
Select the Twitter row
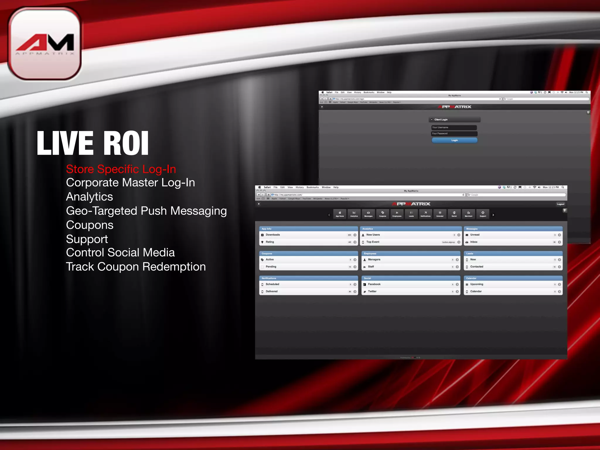[411, 292]
